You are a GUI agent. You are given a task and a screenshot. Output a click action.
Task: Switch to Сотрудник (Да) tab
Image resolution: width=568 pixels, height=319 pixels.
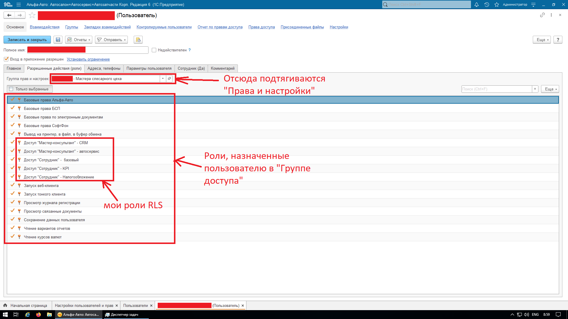pyautogui.click(x=191, y=68)
